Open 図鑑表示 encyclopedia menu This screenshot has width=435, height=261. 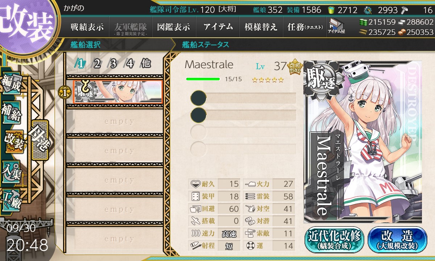click(x=174, y=27)
